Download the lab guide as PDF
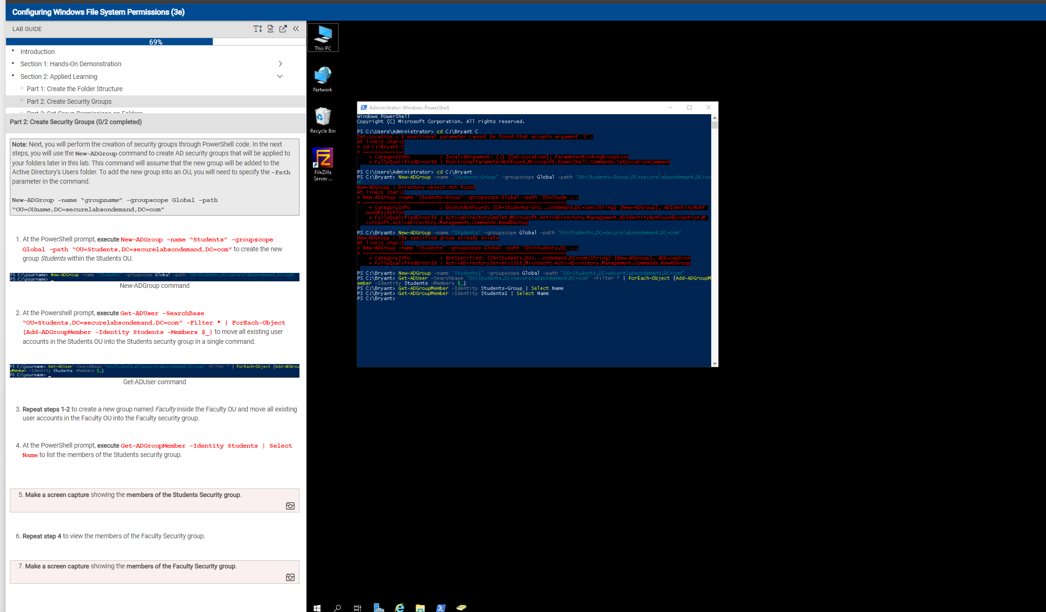Image resolution: width=1046 pixels, height=612 pixels. [270, 29]
